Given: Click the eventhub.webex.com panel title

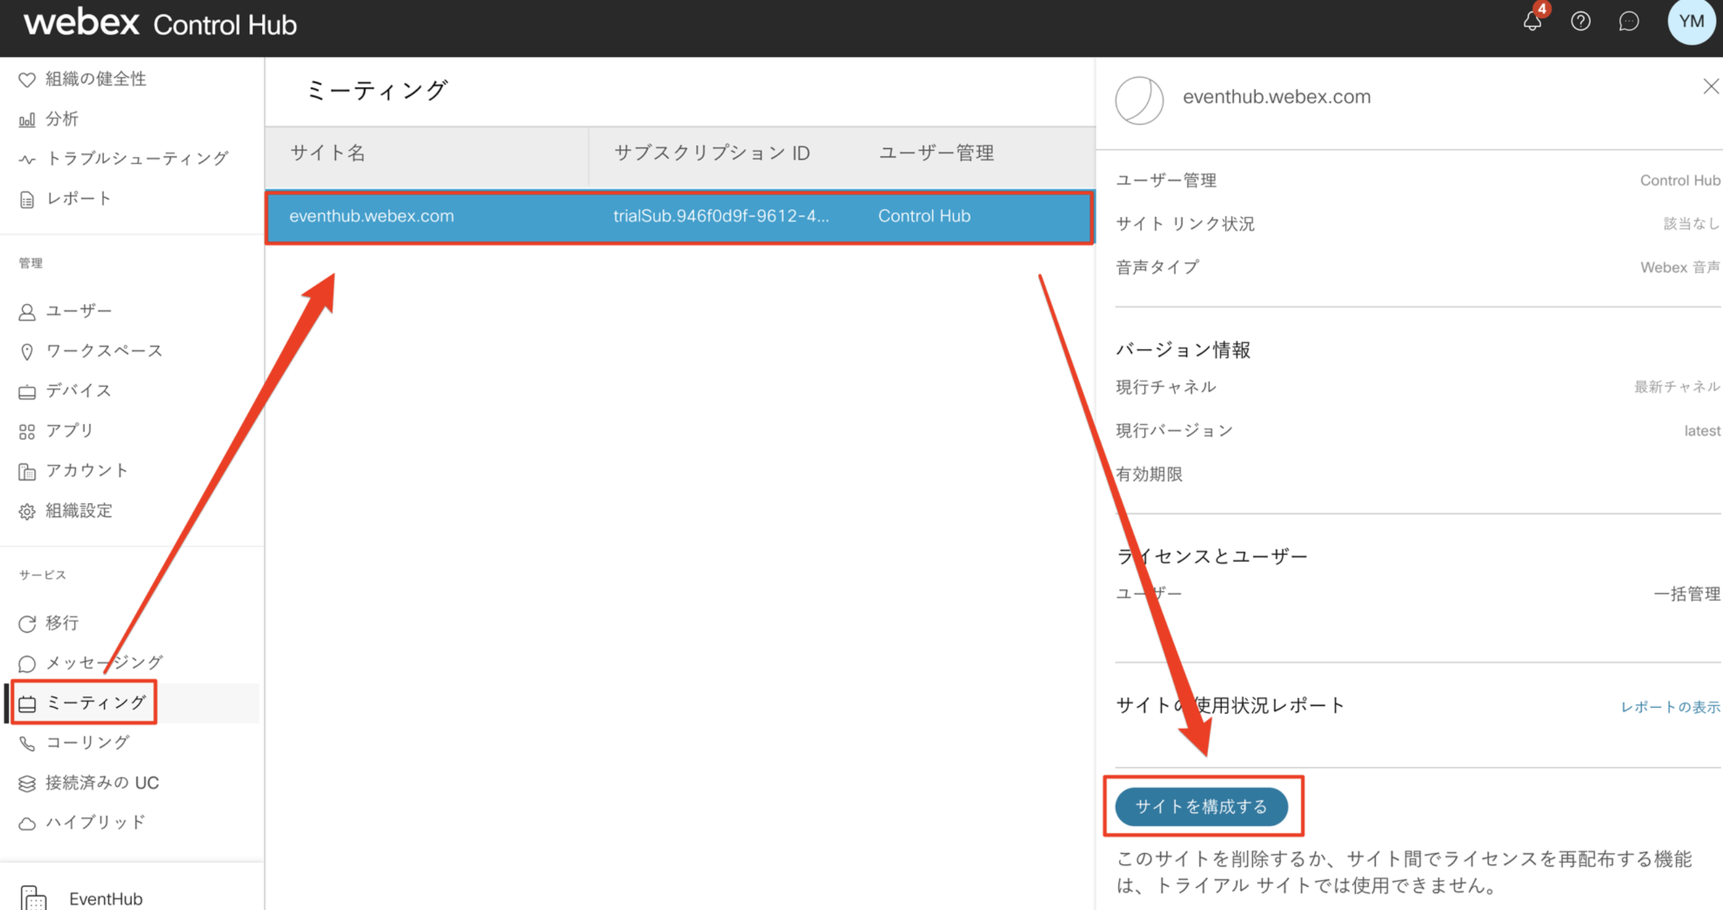Looking at the screenshot, I should click(x=1276, y=97).
